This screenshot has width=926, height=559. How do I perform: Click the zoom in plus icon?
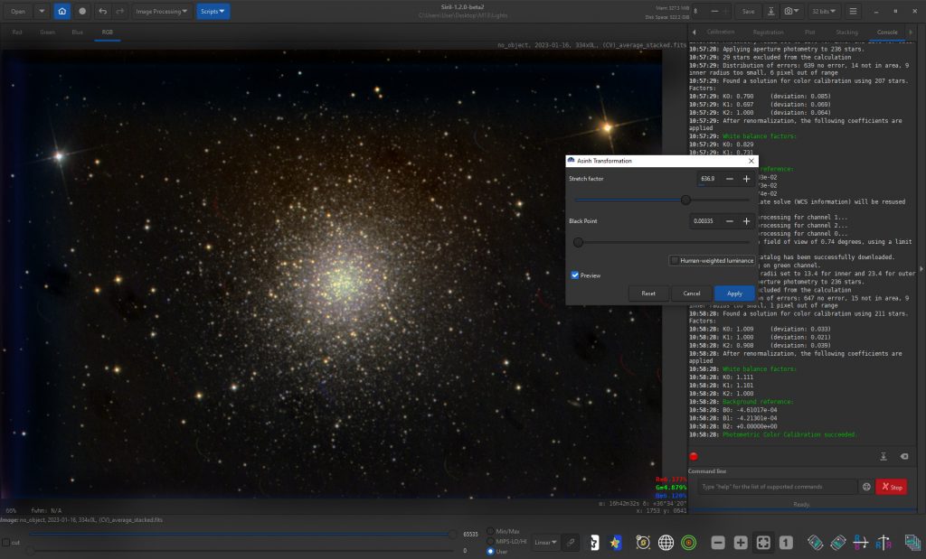pyautogui.click(x=741, y=543)
